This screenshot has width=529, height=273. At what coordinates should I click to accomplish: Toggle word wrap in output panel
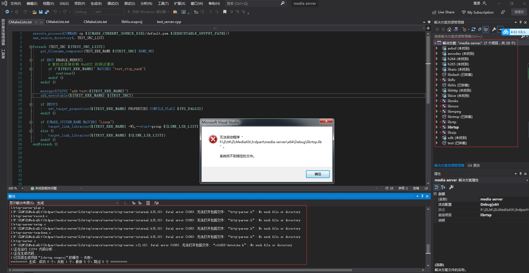point(156,203)
